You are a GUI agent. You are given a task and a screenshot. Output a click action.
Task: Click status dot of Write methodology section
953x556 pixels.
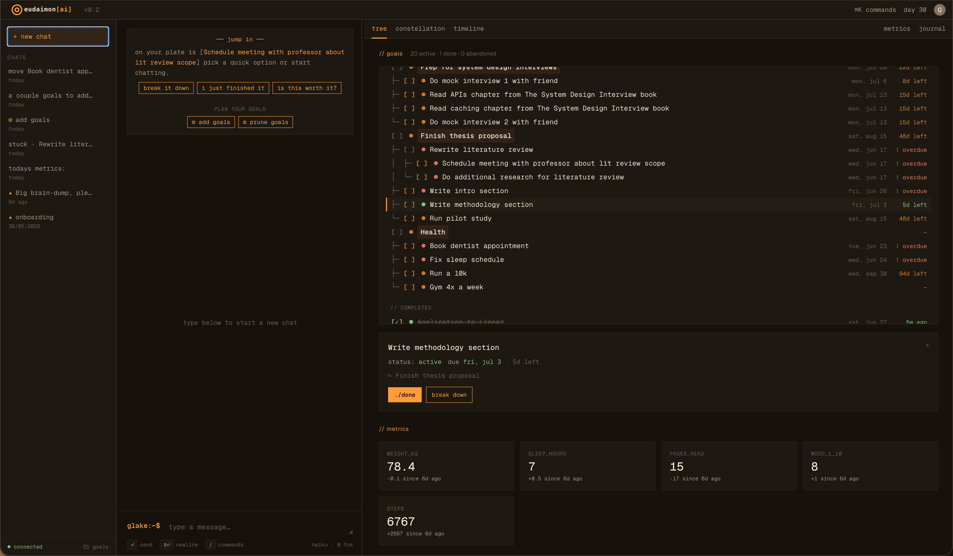tap(424, 204)
